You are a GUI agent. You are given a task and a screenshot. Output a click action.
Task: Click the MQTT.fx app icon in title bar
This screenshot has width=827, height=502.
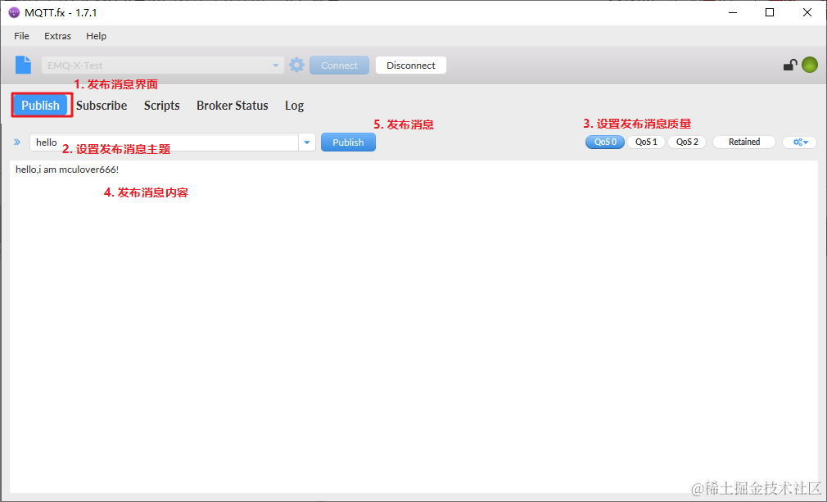coord(14,12)
